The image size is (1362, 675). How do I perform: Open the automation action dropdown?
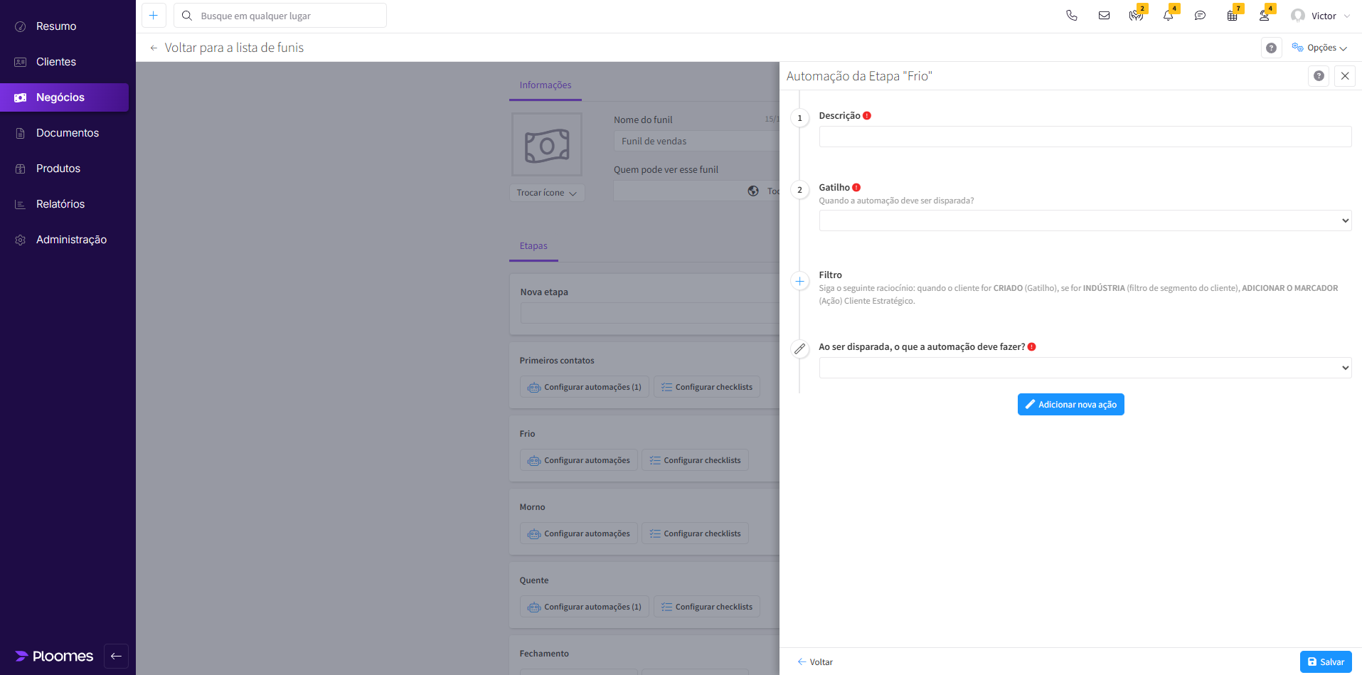(1085, 368)
